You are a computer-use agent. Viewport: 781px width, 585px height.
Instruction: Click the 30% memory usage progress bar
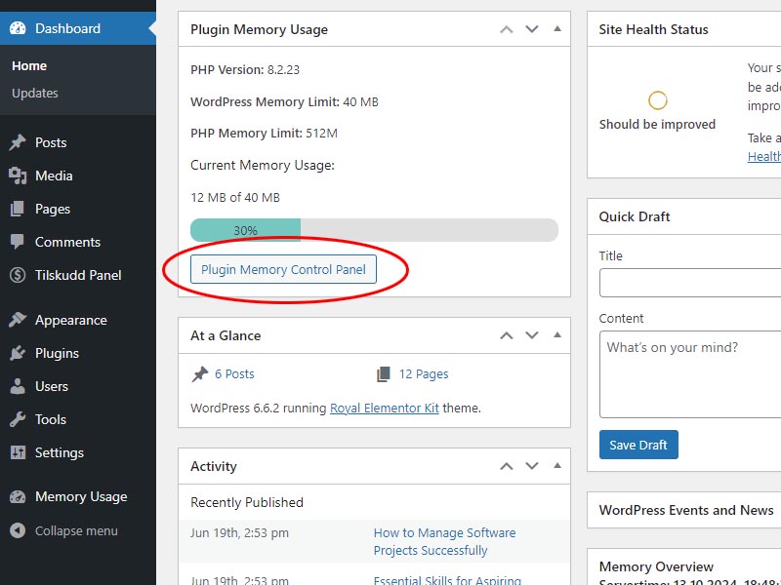(374, 230)
